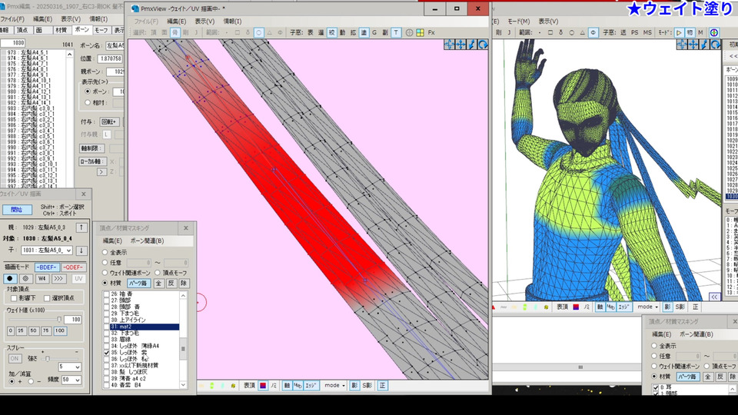Click the down arrow beside child bone
The height and width of the screenshot is (415, 738).
[x=81, y=251]
